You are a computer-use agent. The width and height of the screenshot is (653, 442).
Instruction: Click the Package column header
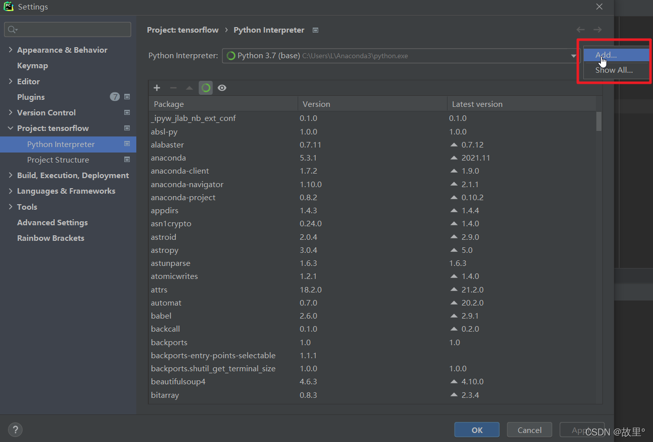coord(223,104)
